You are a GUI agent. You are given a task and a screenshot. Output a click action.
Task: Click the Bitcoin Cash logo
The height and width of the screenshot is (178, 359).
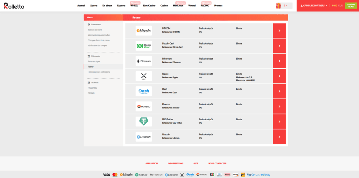[x=143, y=46]
